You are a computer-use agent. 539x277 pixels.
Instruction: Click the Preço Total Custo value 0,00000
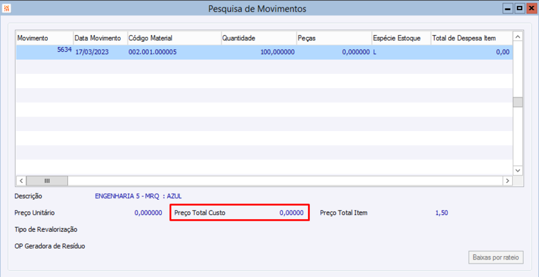point(292,213)
